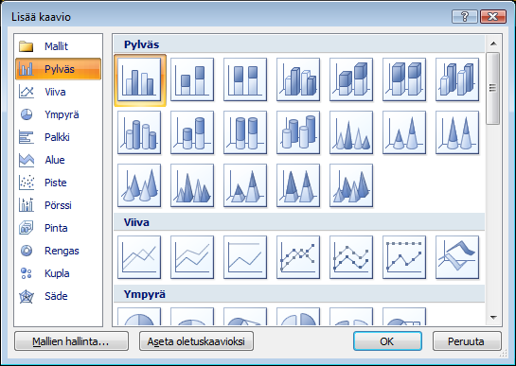Screen dimensions: 516x366
Task: Pick the 100% stacked line chart
Action: click(245, 257)
